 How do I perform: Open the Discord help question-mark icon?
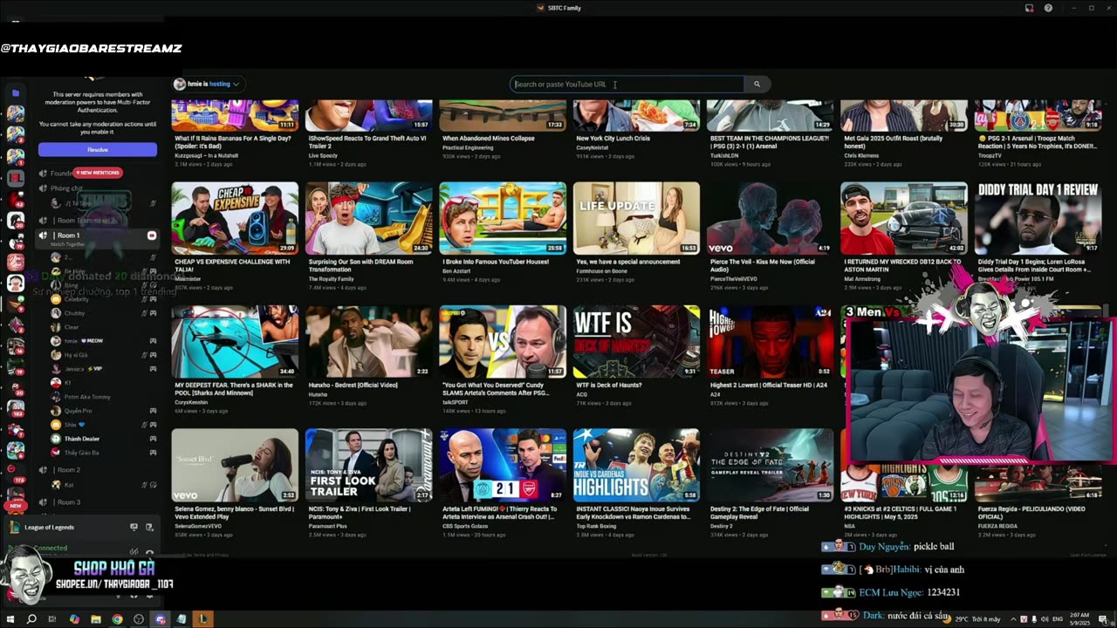[x=1048, y=8]
